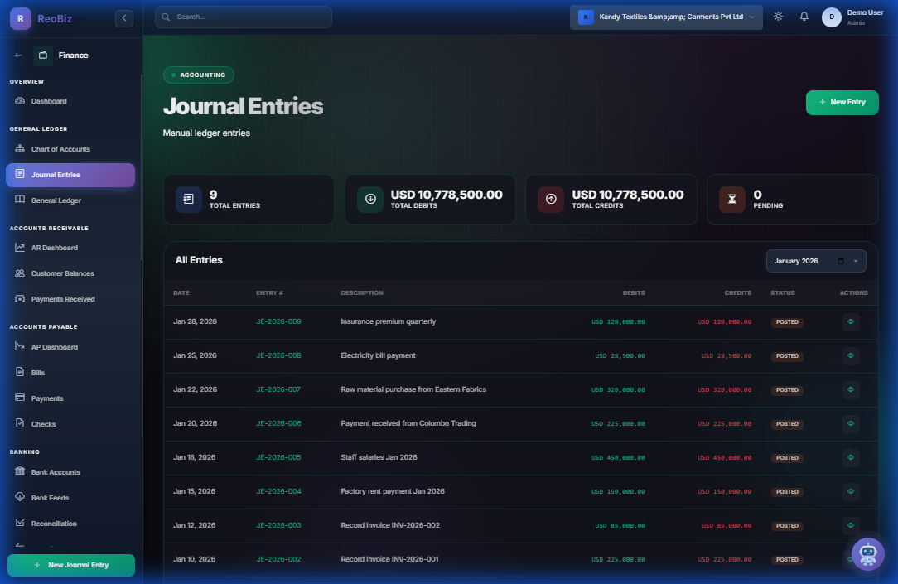The width and height of the screenshot is (898, 584).
Task: Click the ACCOUNTING badge
Action: [x=198, y=75]
